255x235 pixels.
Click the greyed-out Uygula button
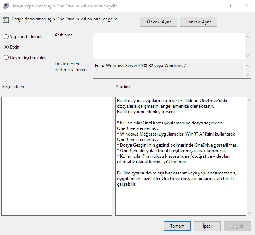tap(237, 226)
